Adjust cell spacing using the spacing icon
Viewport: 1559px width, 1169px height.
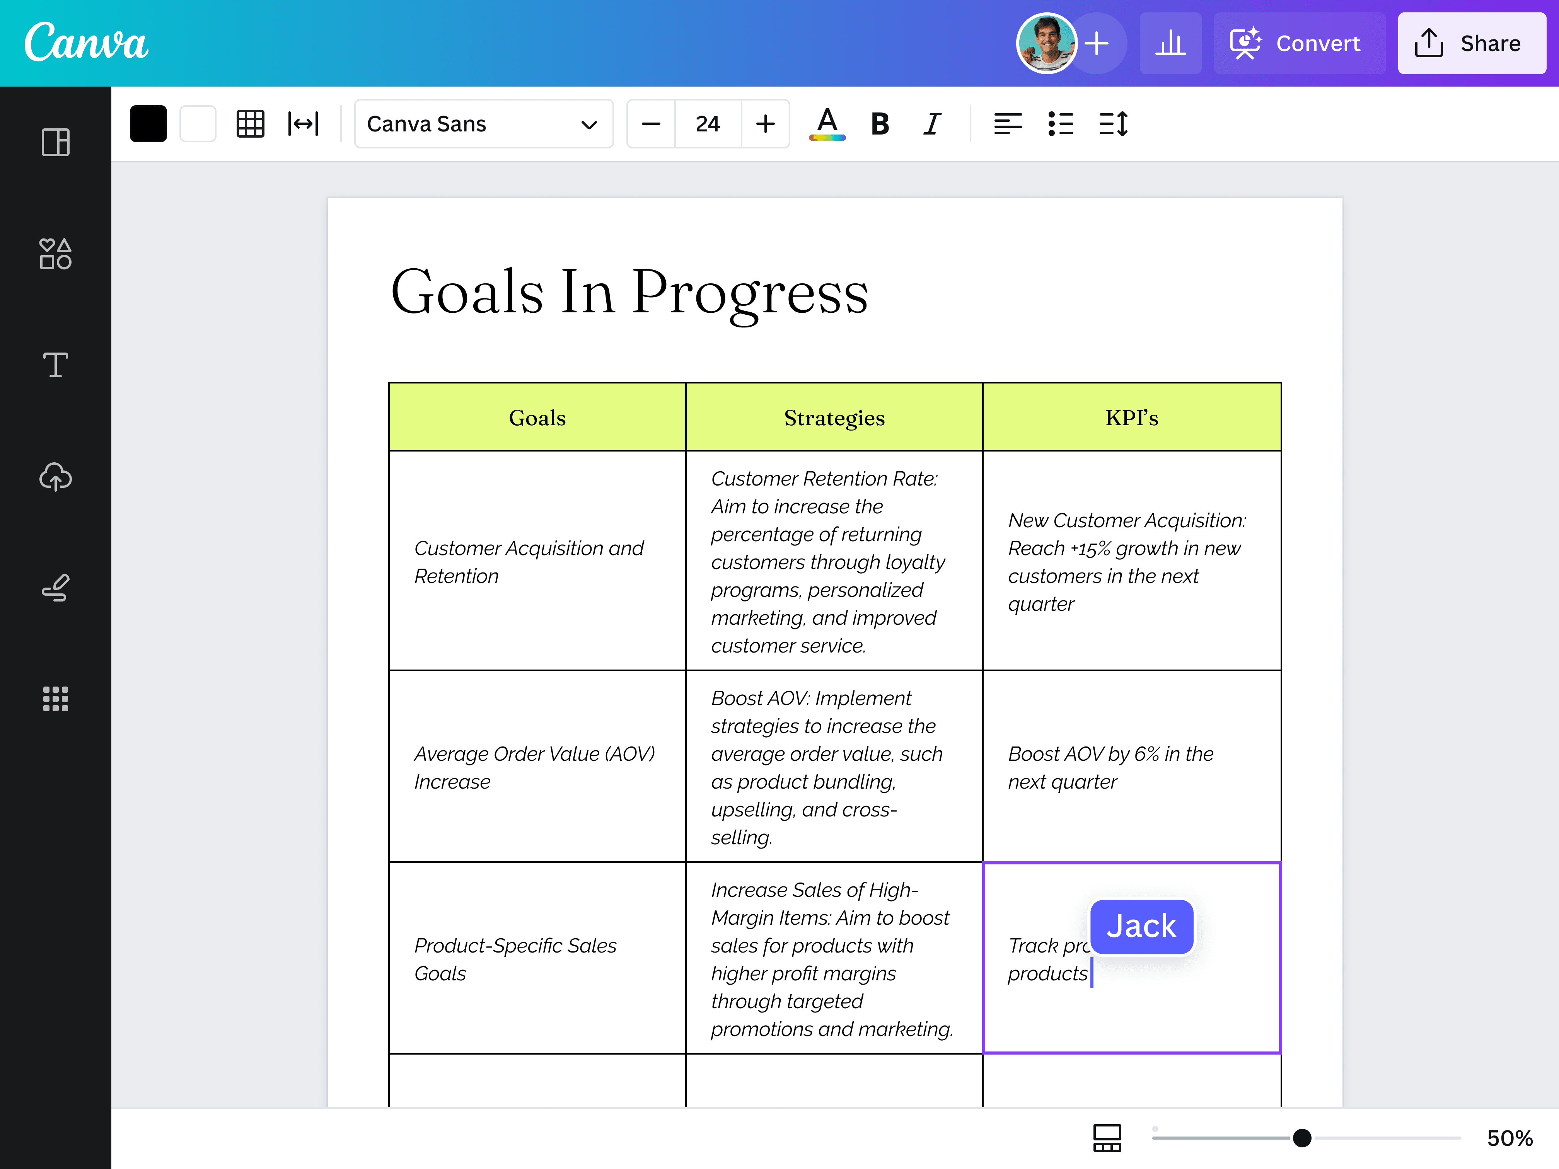(304, 123)
